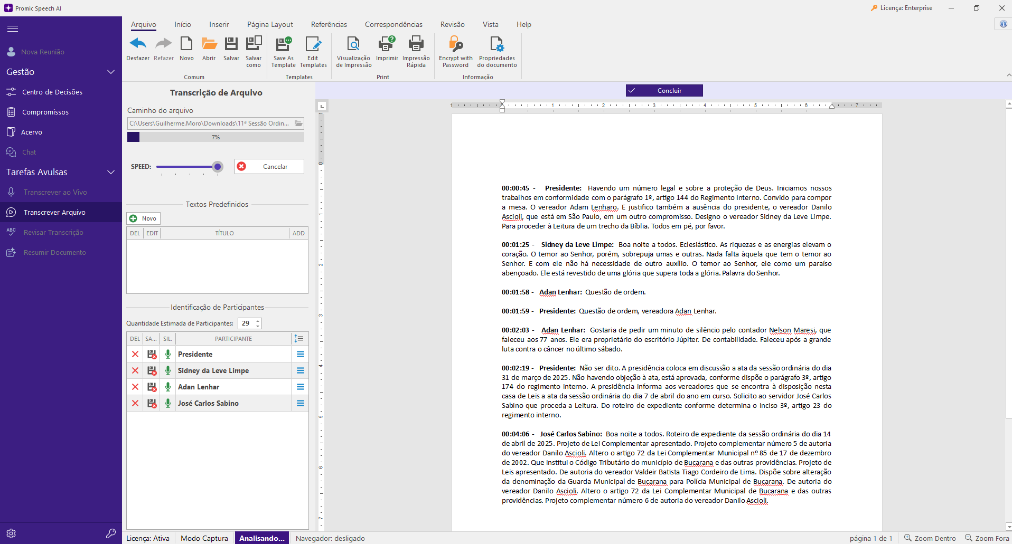Toggle microphone for José Carlos Sabino

168,403
